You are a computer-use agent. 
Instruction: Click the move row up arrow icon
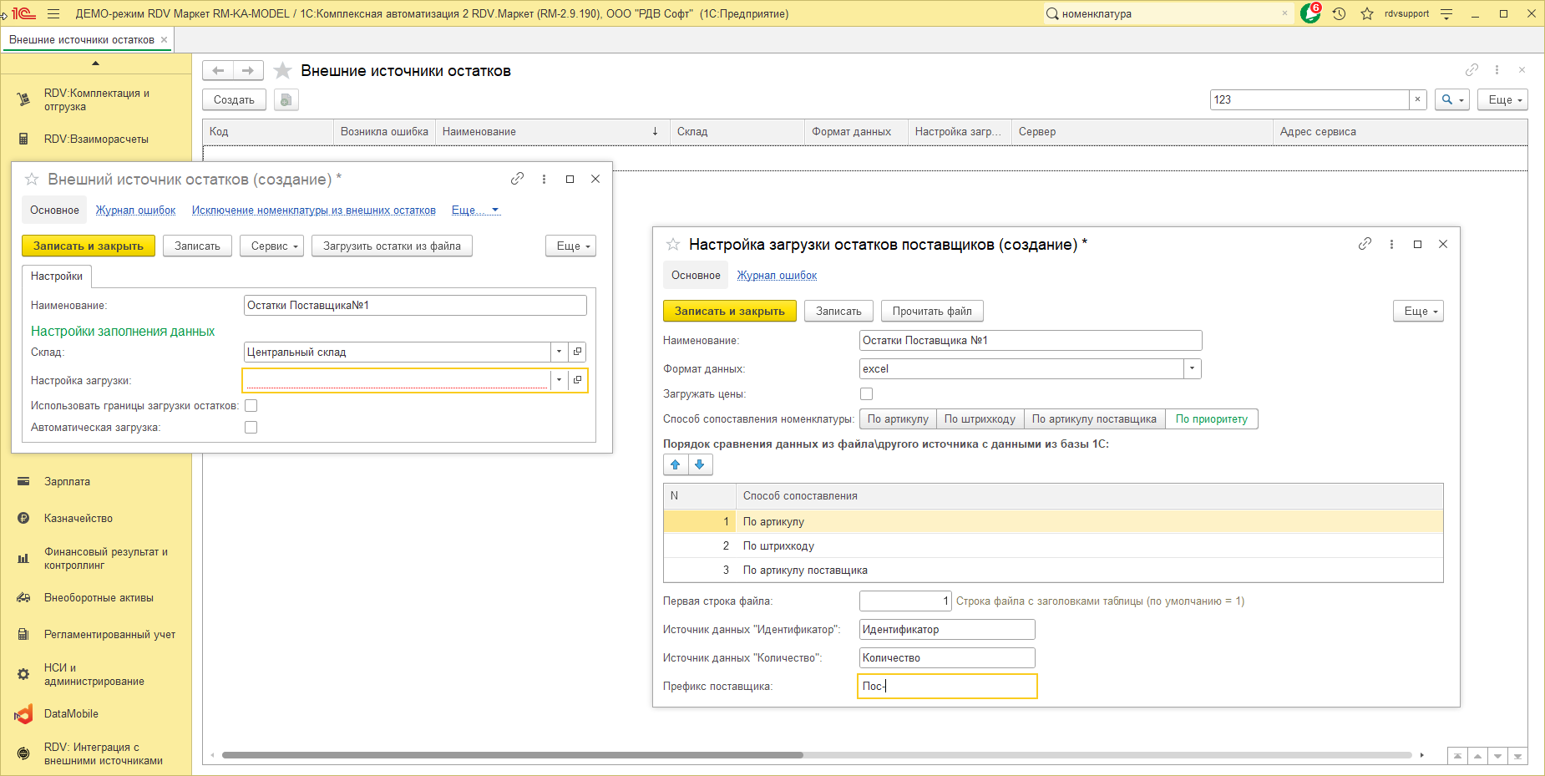(676, 464)
